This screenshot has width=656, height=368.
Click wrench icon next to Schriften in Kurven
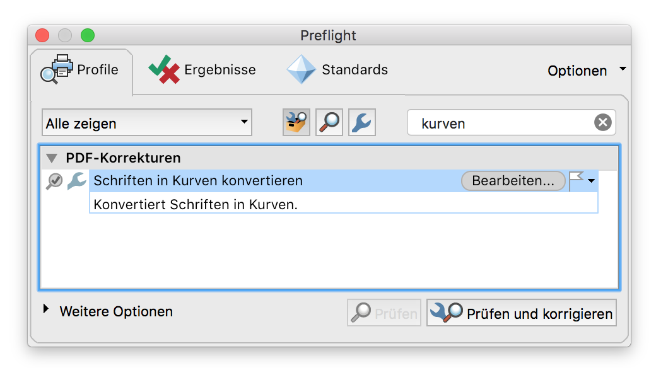pyautogui.click(x=77, y=181)
